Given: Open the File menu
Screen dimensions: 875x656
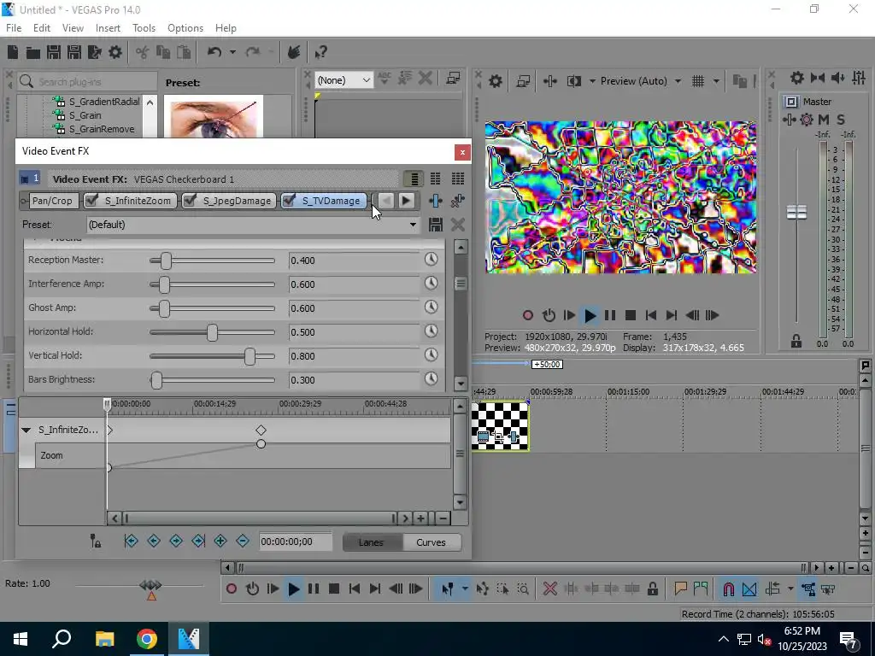Looking at the screenshot, I should pyautogui.click(x=14, y=28).
